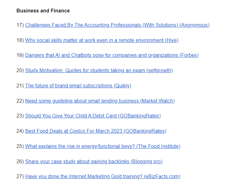
Task: Open the Study Motivation quotes link
Action: coord(99,70)
